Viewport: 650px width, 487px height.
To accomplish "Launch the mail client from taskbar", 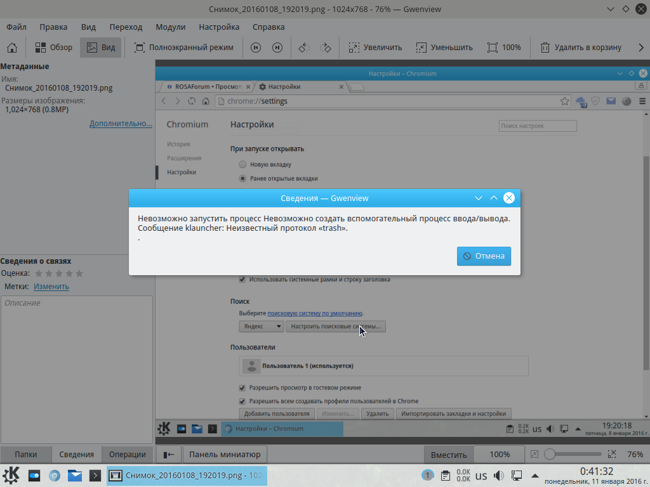I will coord(75,476).
